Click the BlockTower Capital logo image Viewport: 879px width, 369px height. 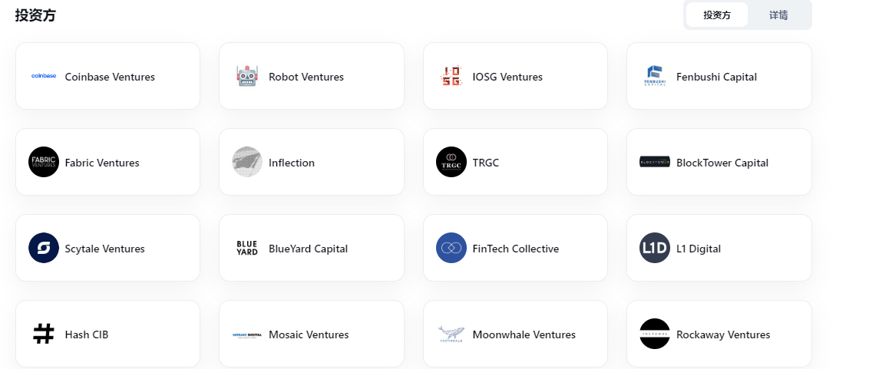click(x=655, y=162)
